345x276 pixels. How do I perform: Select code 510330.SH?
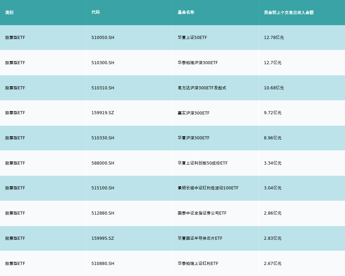[103, 138]
